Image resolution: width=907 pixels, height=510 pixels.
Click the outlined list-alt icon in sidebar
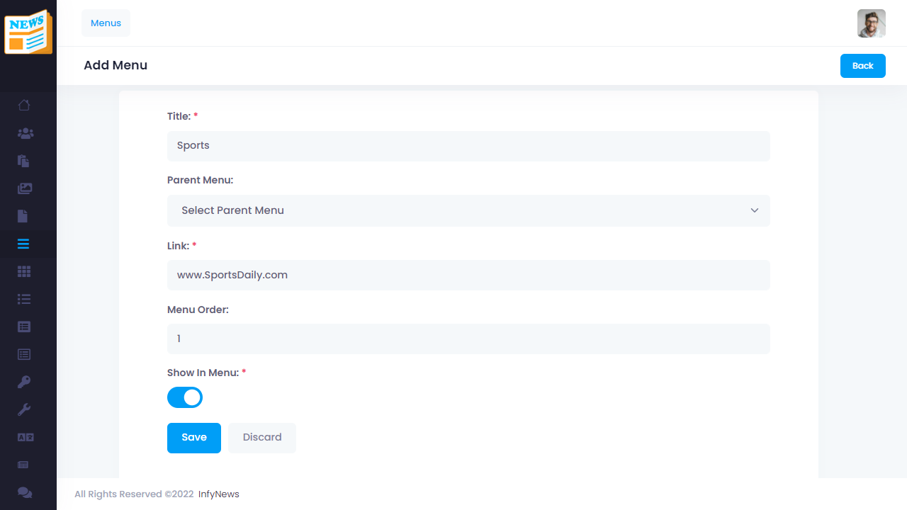[24, 354]
